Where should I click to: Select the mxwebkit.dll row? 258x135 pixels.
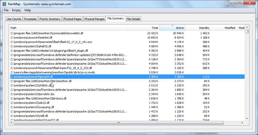127,33
